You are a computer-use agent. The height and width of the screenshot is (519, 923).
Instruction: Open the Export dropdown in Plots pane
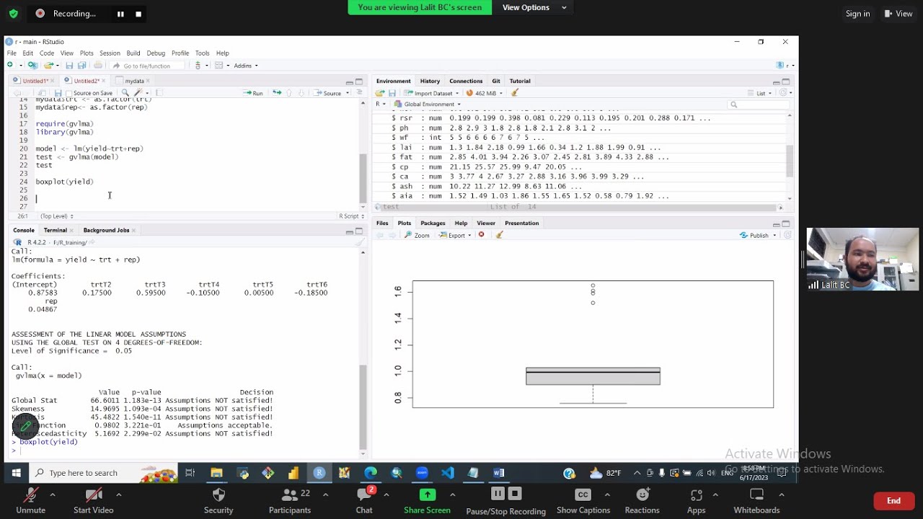pos(456,235)
